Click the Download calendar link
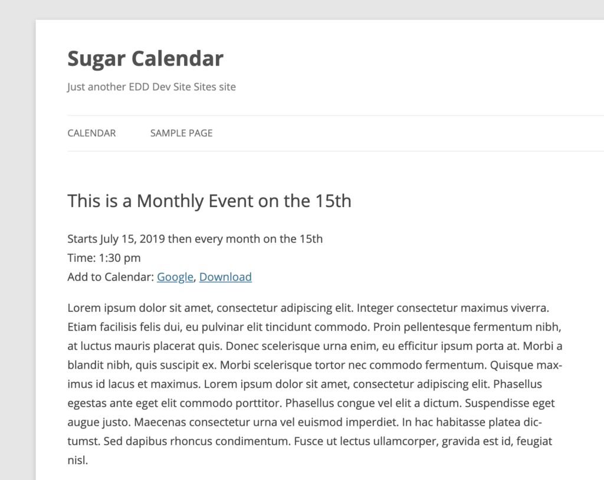Image resolution: width=604 pixels, height=480 pixels. [x=225, y=277]
